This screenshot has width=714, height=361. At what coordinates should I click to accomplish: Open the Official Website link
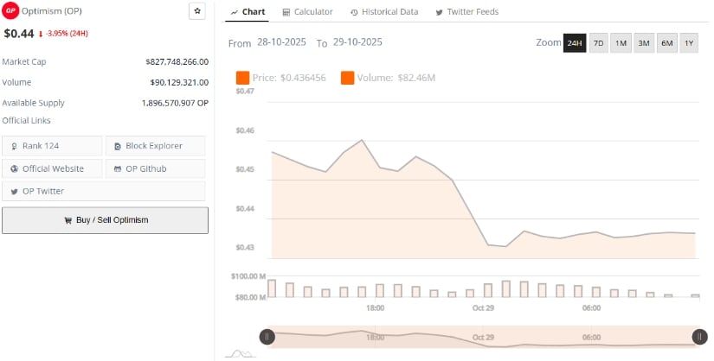(52, 168)
